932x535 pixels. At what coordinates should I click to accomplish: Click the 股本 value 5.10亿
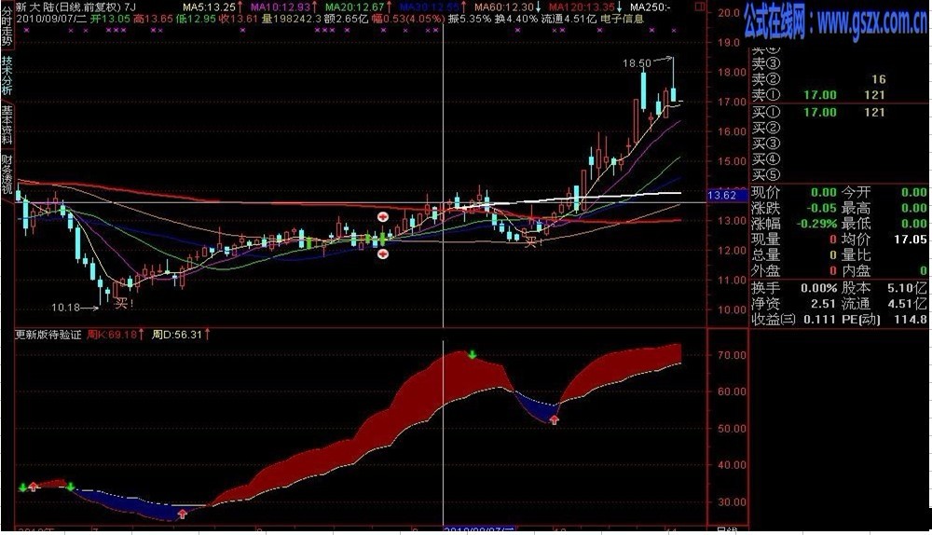(907, 288)
